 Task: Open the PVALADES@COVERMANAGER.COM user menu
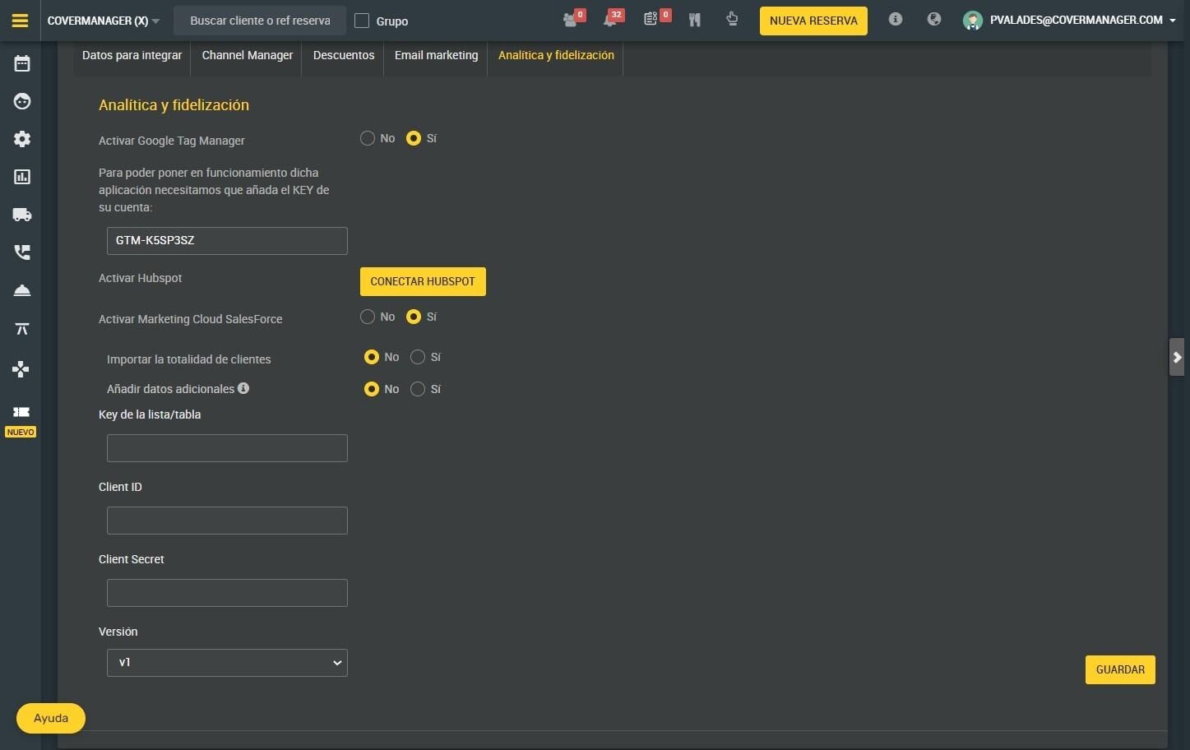click(x=1070, y=20)
